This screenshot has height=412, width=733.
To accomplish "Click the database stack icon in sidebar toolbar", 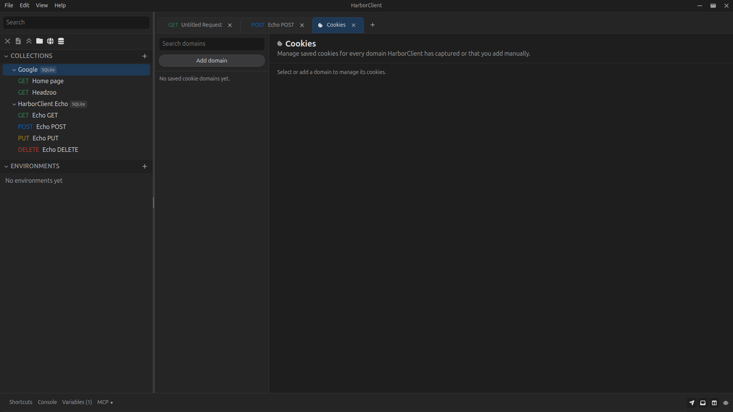I will tap(61, 41).
